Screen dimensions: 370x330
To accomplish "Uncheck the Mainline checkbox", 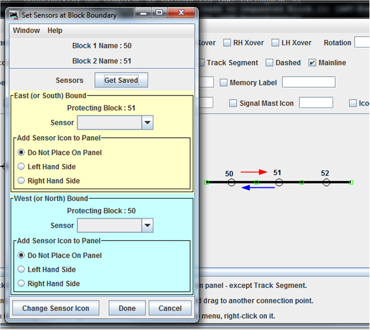I will (x=312, y=62).
